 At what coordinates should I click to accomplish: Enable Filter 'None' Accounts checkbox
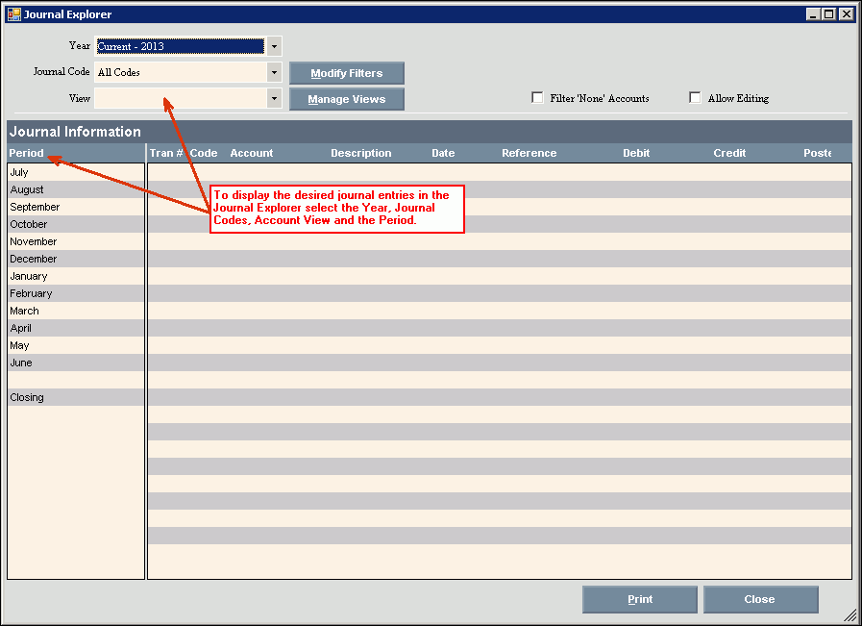point(538,98)
